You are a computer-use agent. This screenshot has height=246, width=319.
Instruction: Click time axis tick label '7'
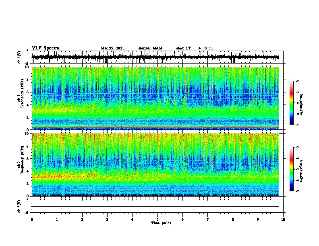coord(208,219)
